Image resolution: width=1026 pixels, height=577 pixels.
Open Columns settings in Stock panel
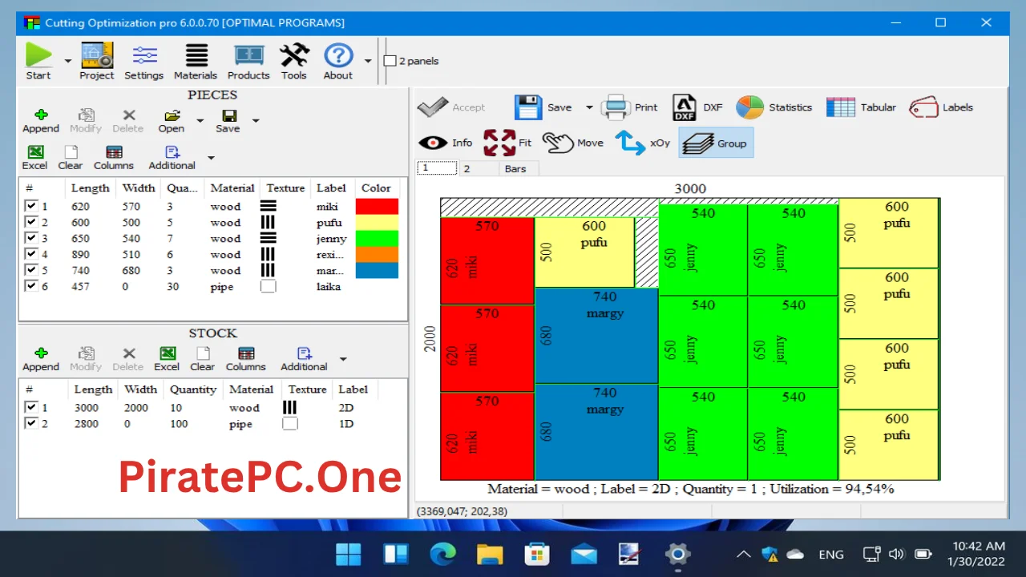pos(245,359)
